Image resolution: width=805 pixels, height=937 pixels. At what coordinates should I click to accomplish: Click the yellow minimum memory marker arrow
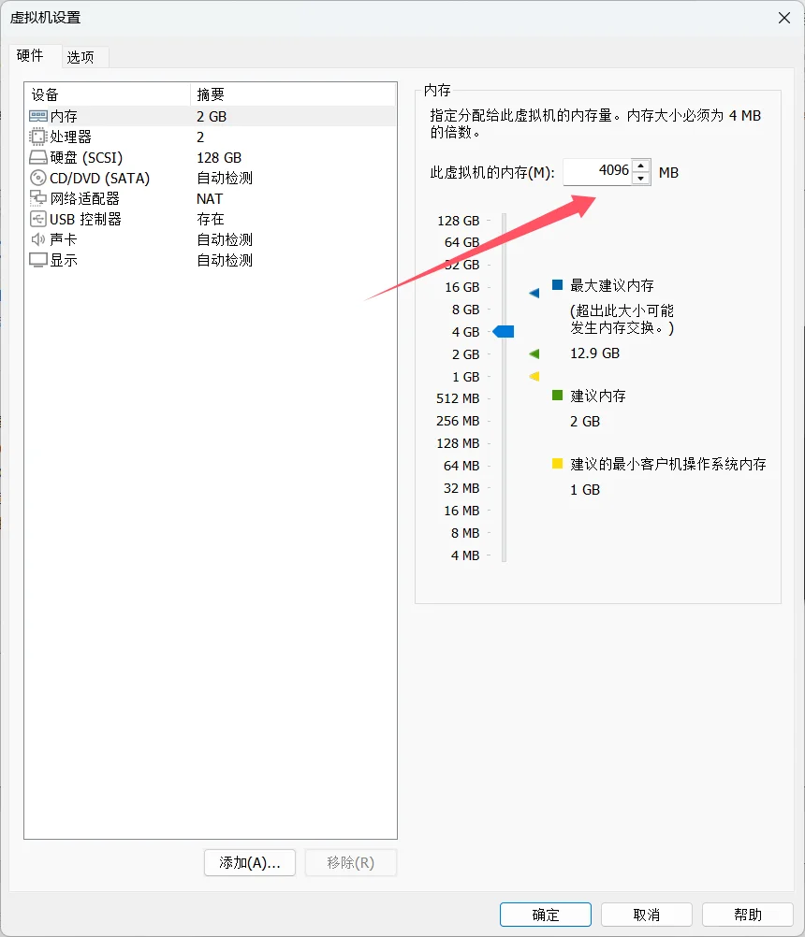(534, 376)
